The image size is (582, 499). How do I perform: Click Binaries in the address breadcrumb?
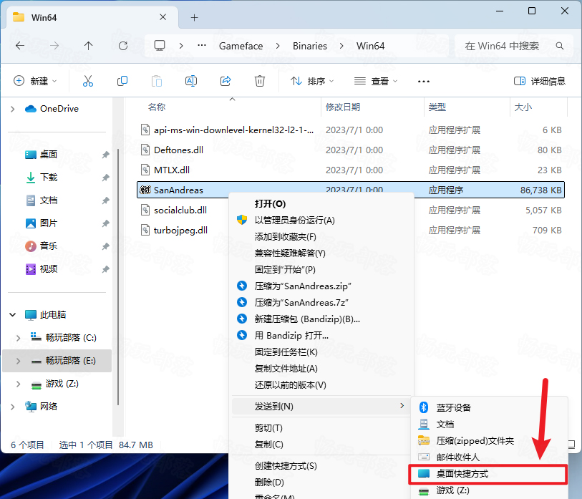309,46
